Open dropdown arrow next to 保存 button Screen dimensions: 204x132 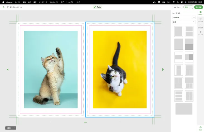[191, 7]
